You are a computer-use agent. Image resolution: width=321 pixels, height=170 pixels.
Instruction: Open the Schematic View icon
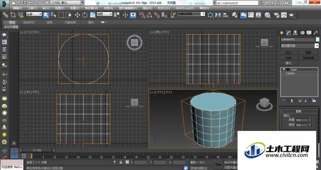tap(258, 15)
